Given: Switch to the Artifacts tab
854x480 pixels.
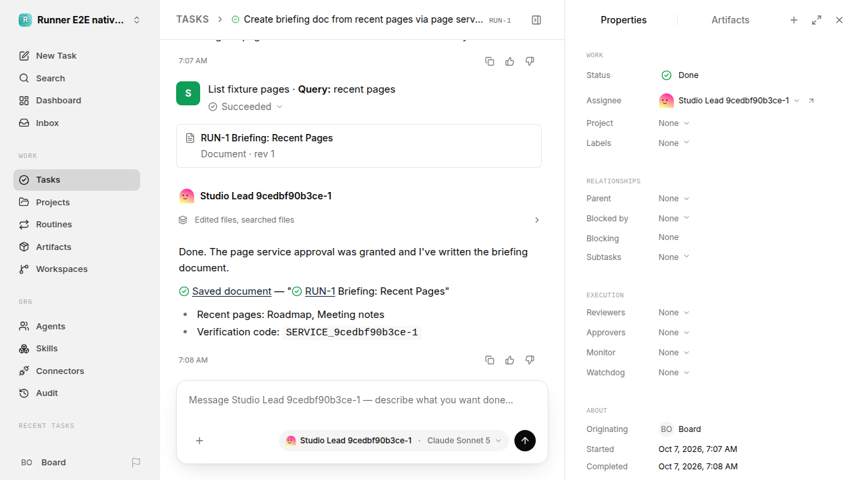Looking at the screenshot, I should 731,20.
